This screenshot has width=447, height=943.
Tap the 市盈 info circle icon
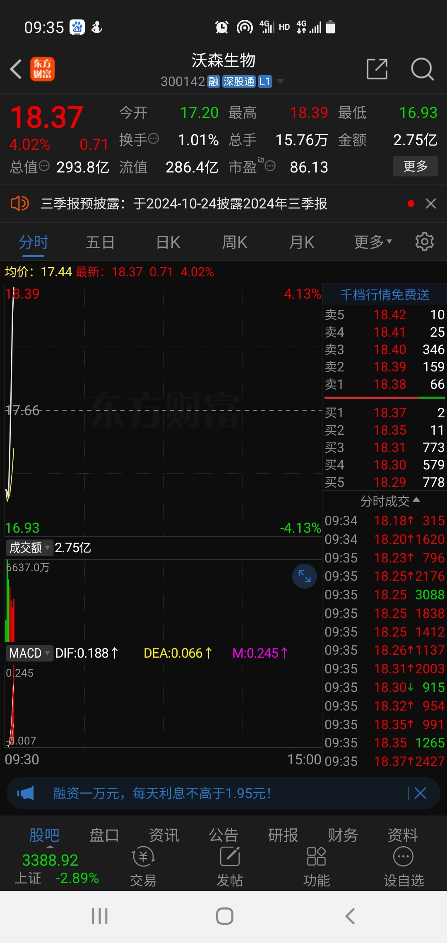tap(270, 166)
